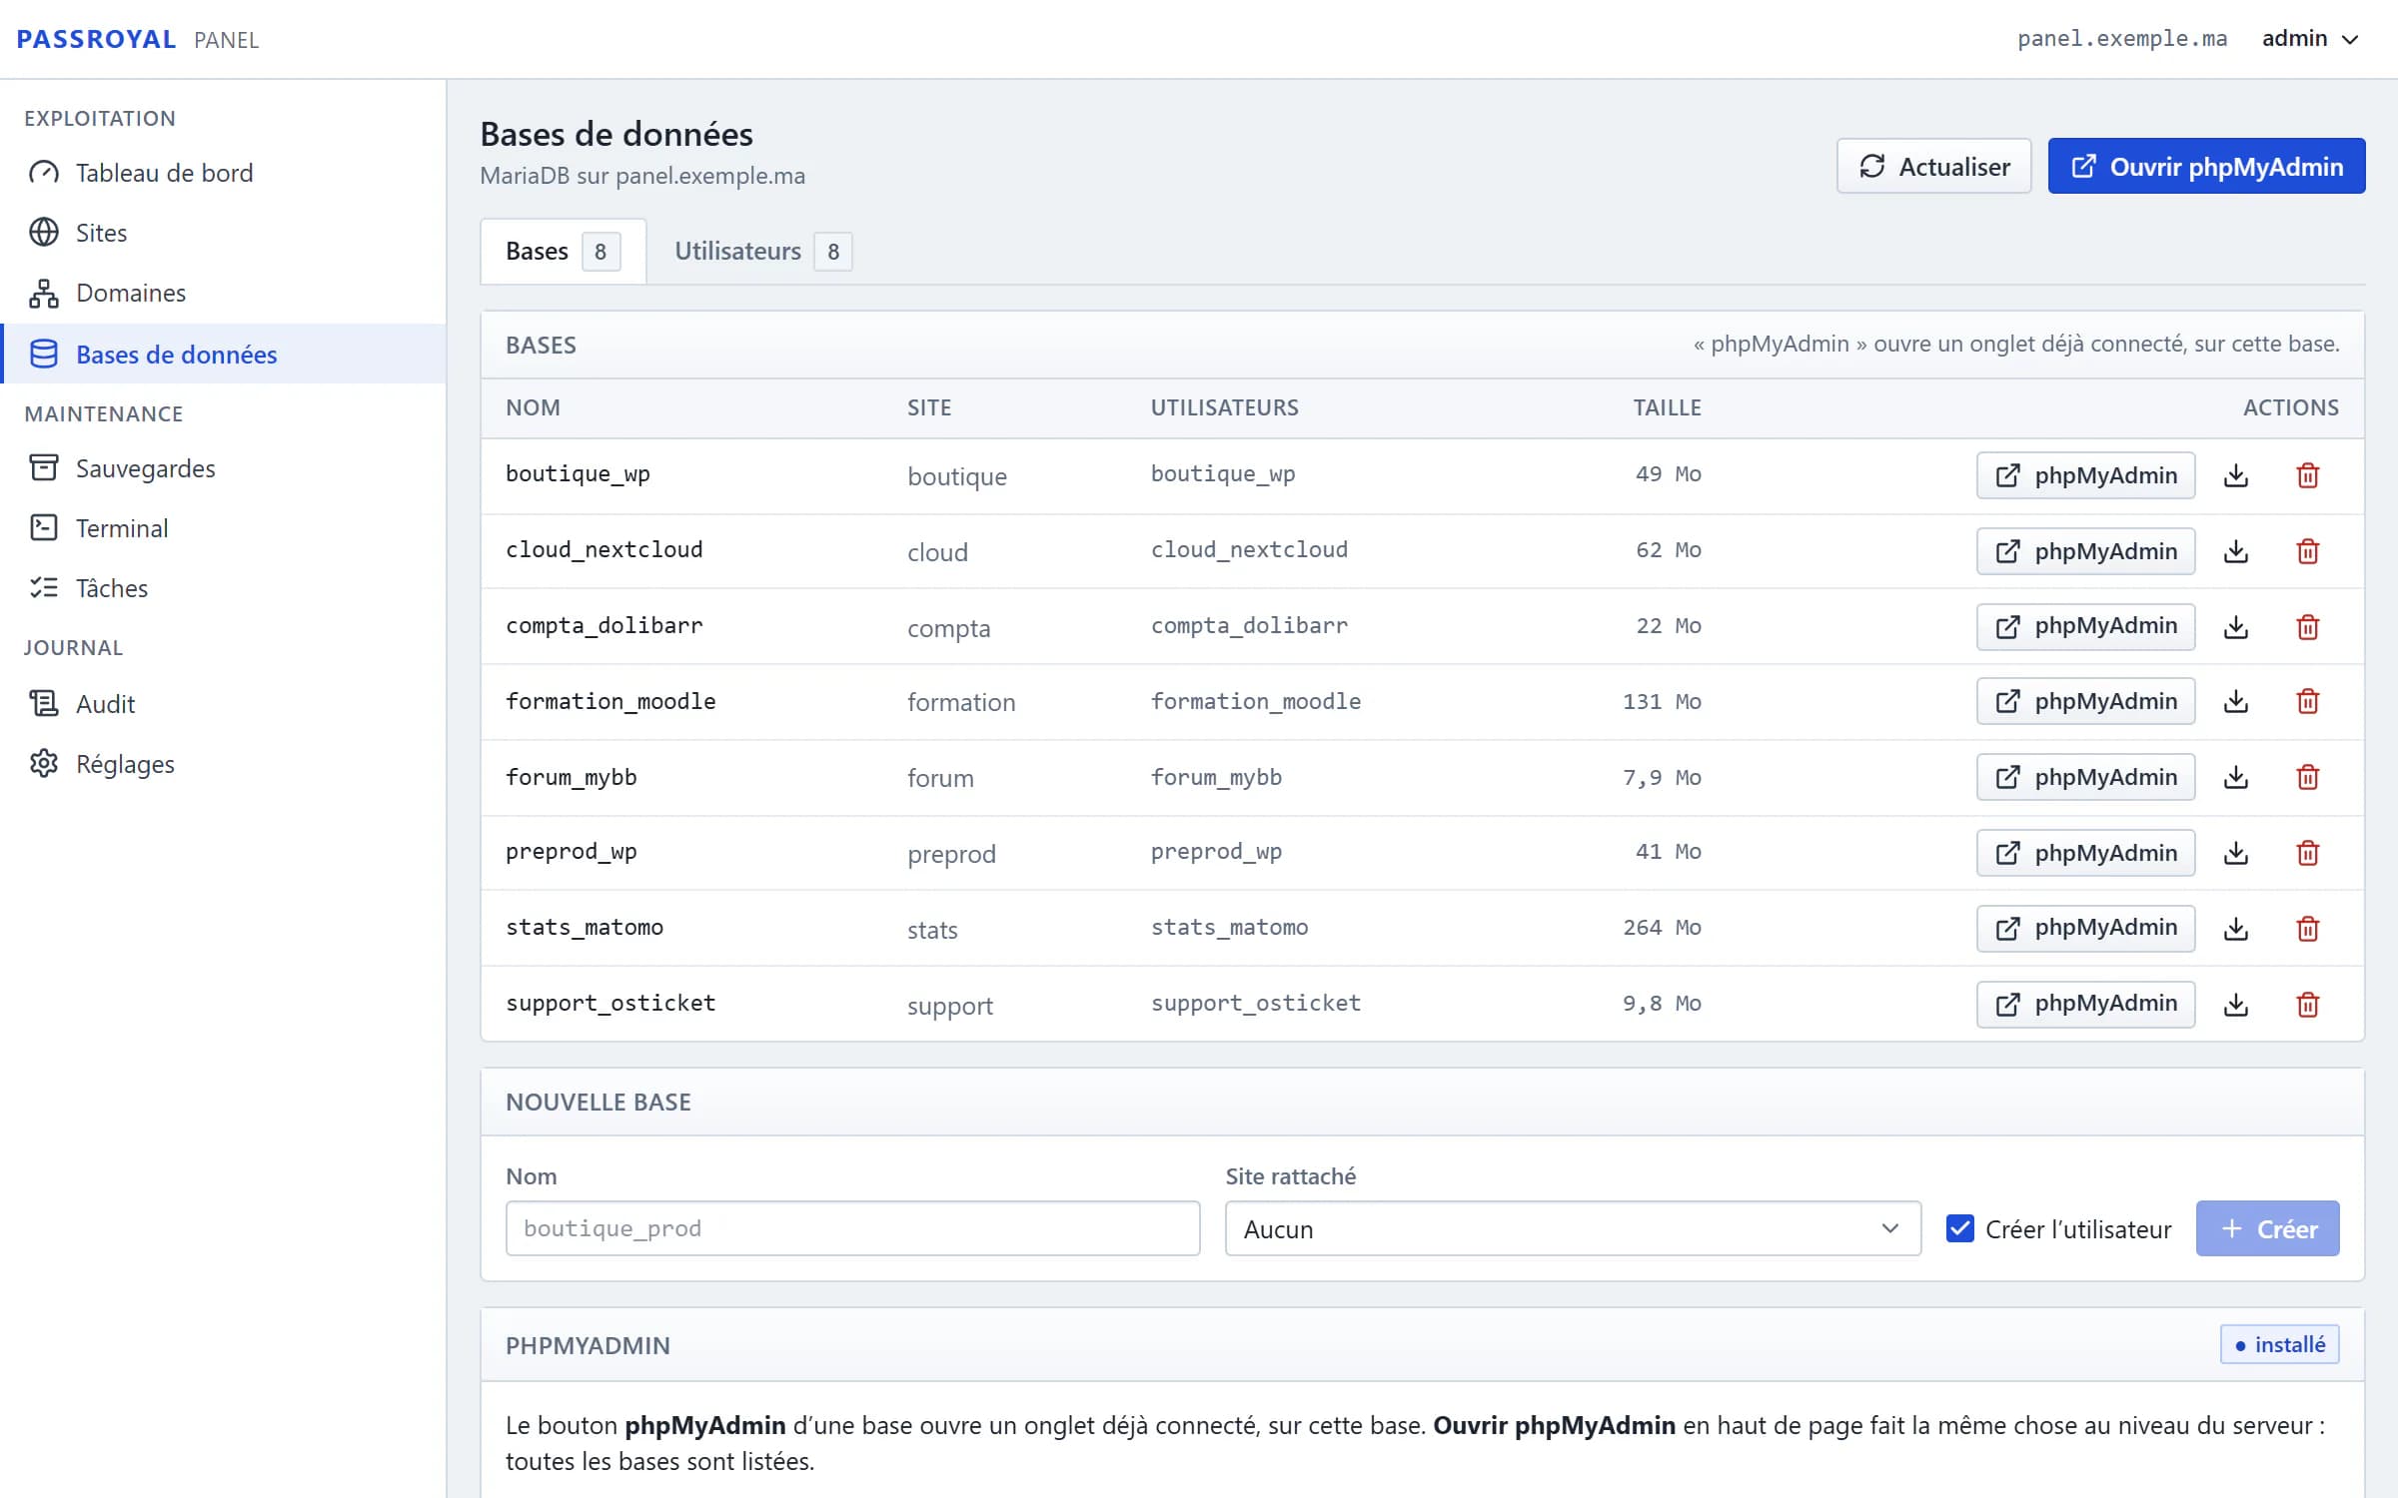Select Bases de données sidebar item
The width and height of the screenshot is (2398, 1498).
(x=224, y=354)
